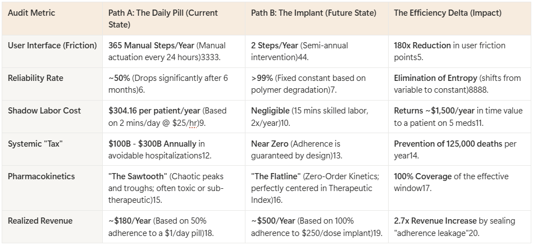Click the Realized Revenue row label
This screenshot has height=245, width=533.
click(x=40, y=221)
